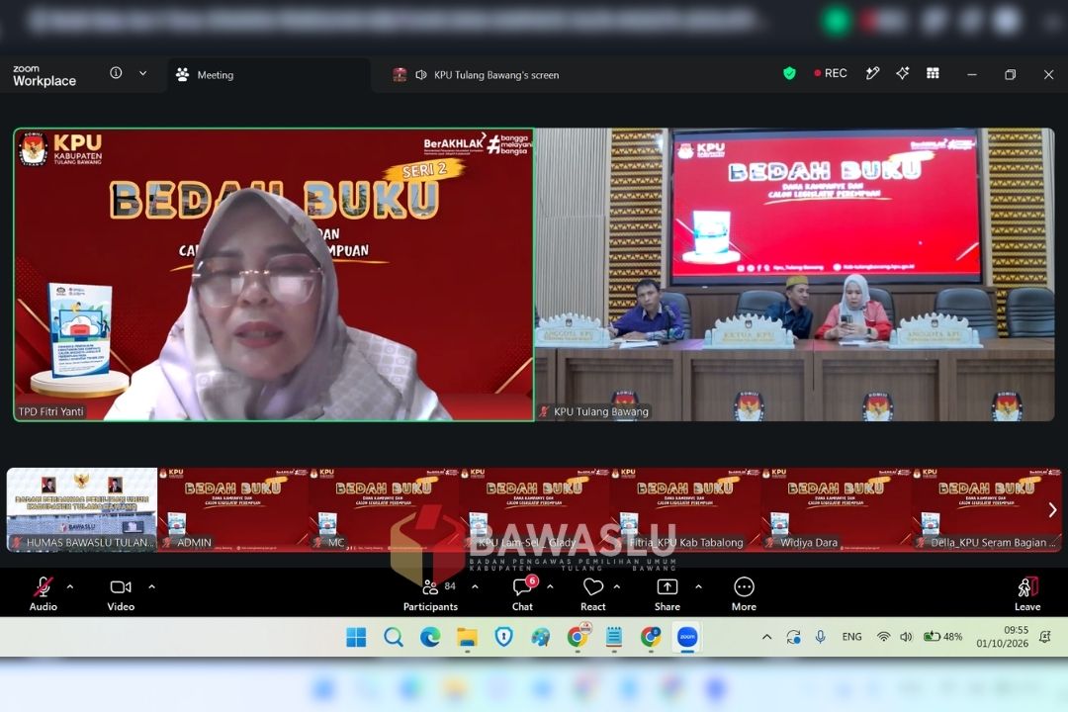Expand the Zoom Workplace dropdown chevron
Image resolution: width=1068 pixels, height=712 pixels.
pos(143,73)
